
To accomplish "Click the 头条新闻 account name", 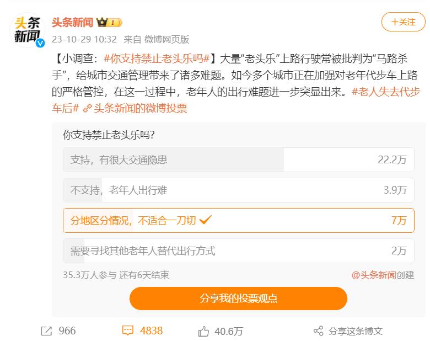I will 72,23.
